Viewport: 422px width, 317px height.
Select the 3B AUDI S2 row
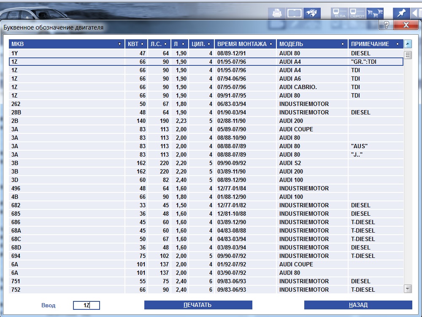click(x=206, y=163)
